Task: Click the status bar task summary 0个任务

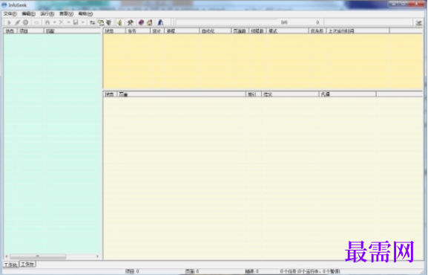Action: click(x=310, y=271)
